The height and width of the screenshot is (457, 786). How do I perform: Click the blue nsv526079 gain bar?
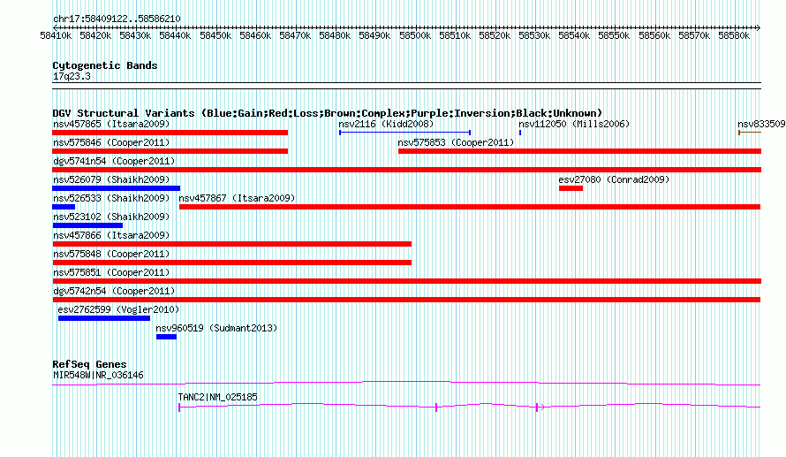coord(117,188)
